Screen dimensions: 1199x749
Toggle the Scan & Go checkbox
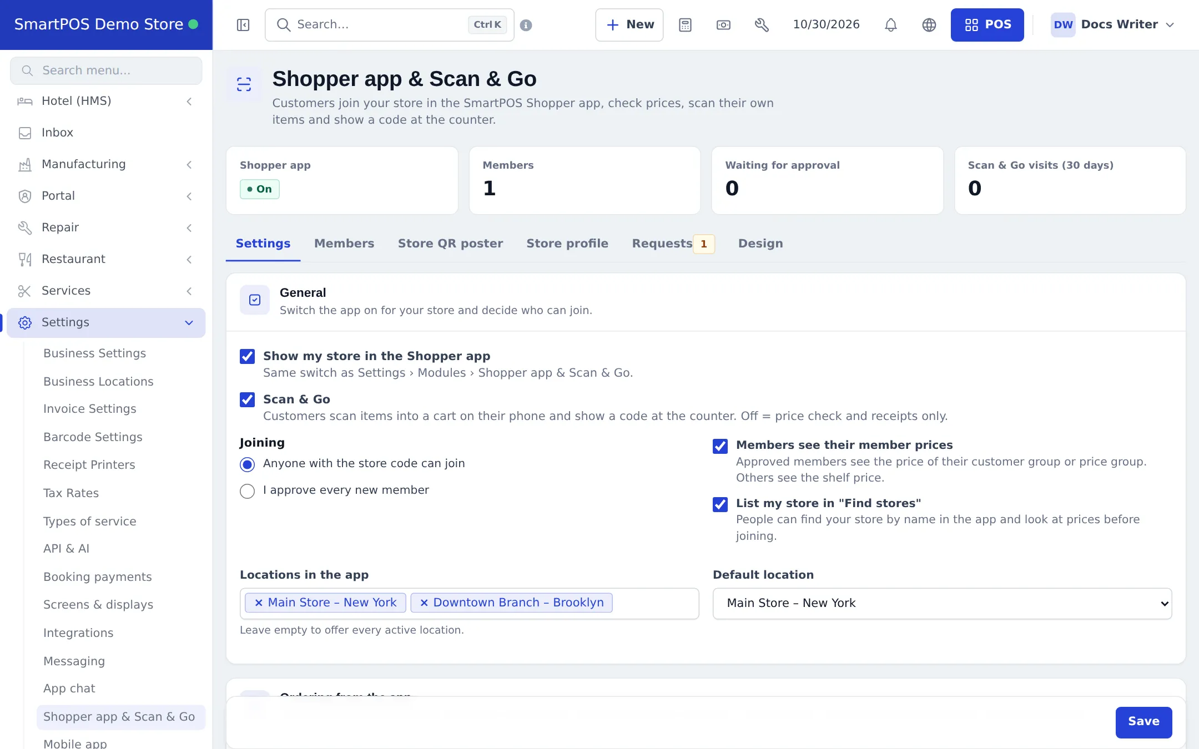[x=248, y=399]
